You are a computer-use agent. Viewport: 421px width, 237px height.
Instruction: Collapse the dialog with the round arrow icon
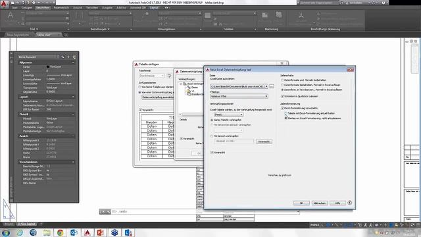pyautogui.click(x=349, y=203)
